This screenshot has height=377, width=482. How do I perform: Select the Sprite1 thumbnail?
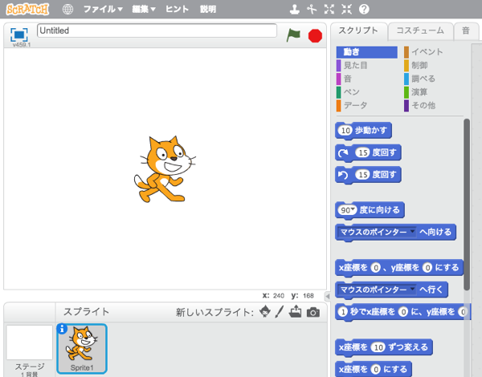click(x=82, y=349)
